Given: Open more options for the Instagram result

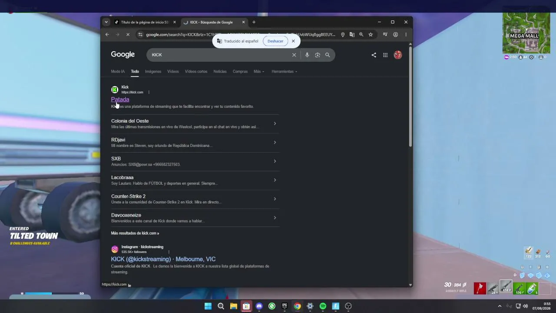Looking at the screenshot, I should coord(169,252).
